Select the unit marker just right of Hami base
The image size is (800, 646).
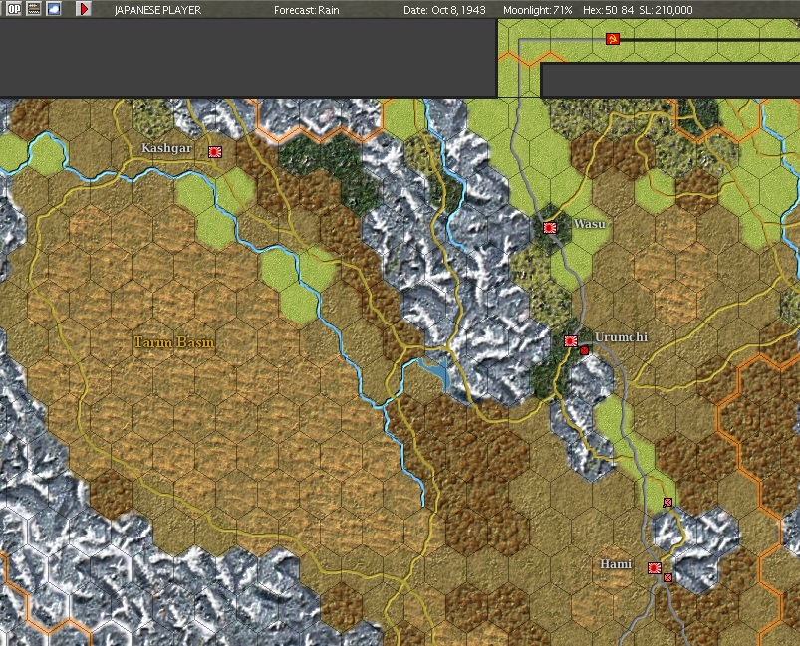[x=667, y=577]
